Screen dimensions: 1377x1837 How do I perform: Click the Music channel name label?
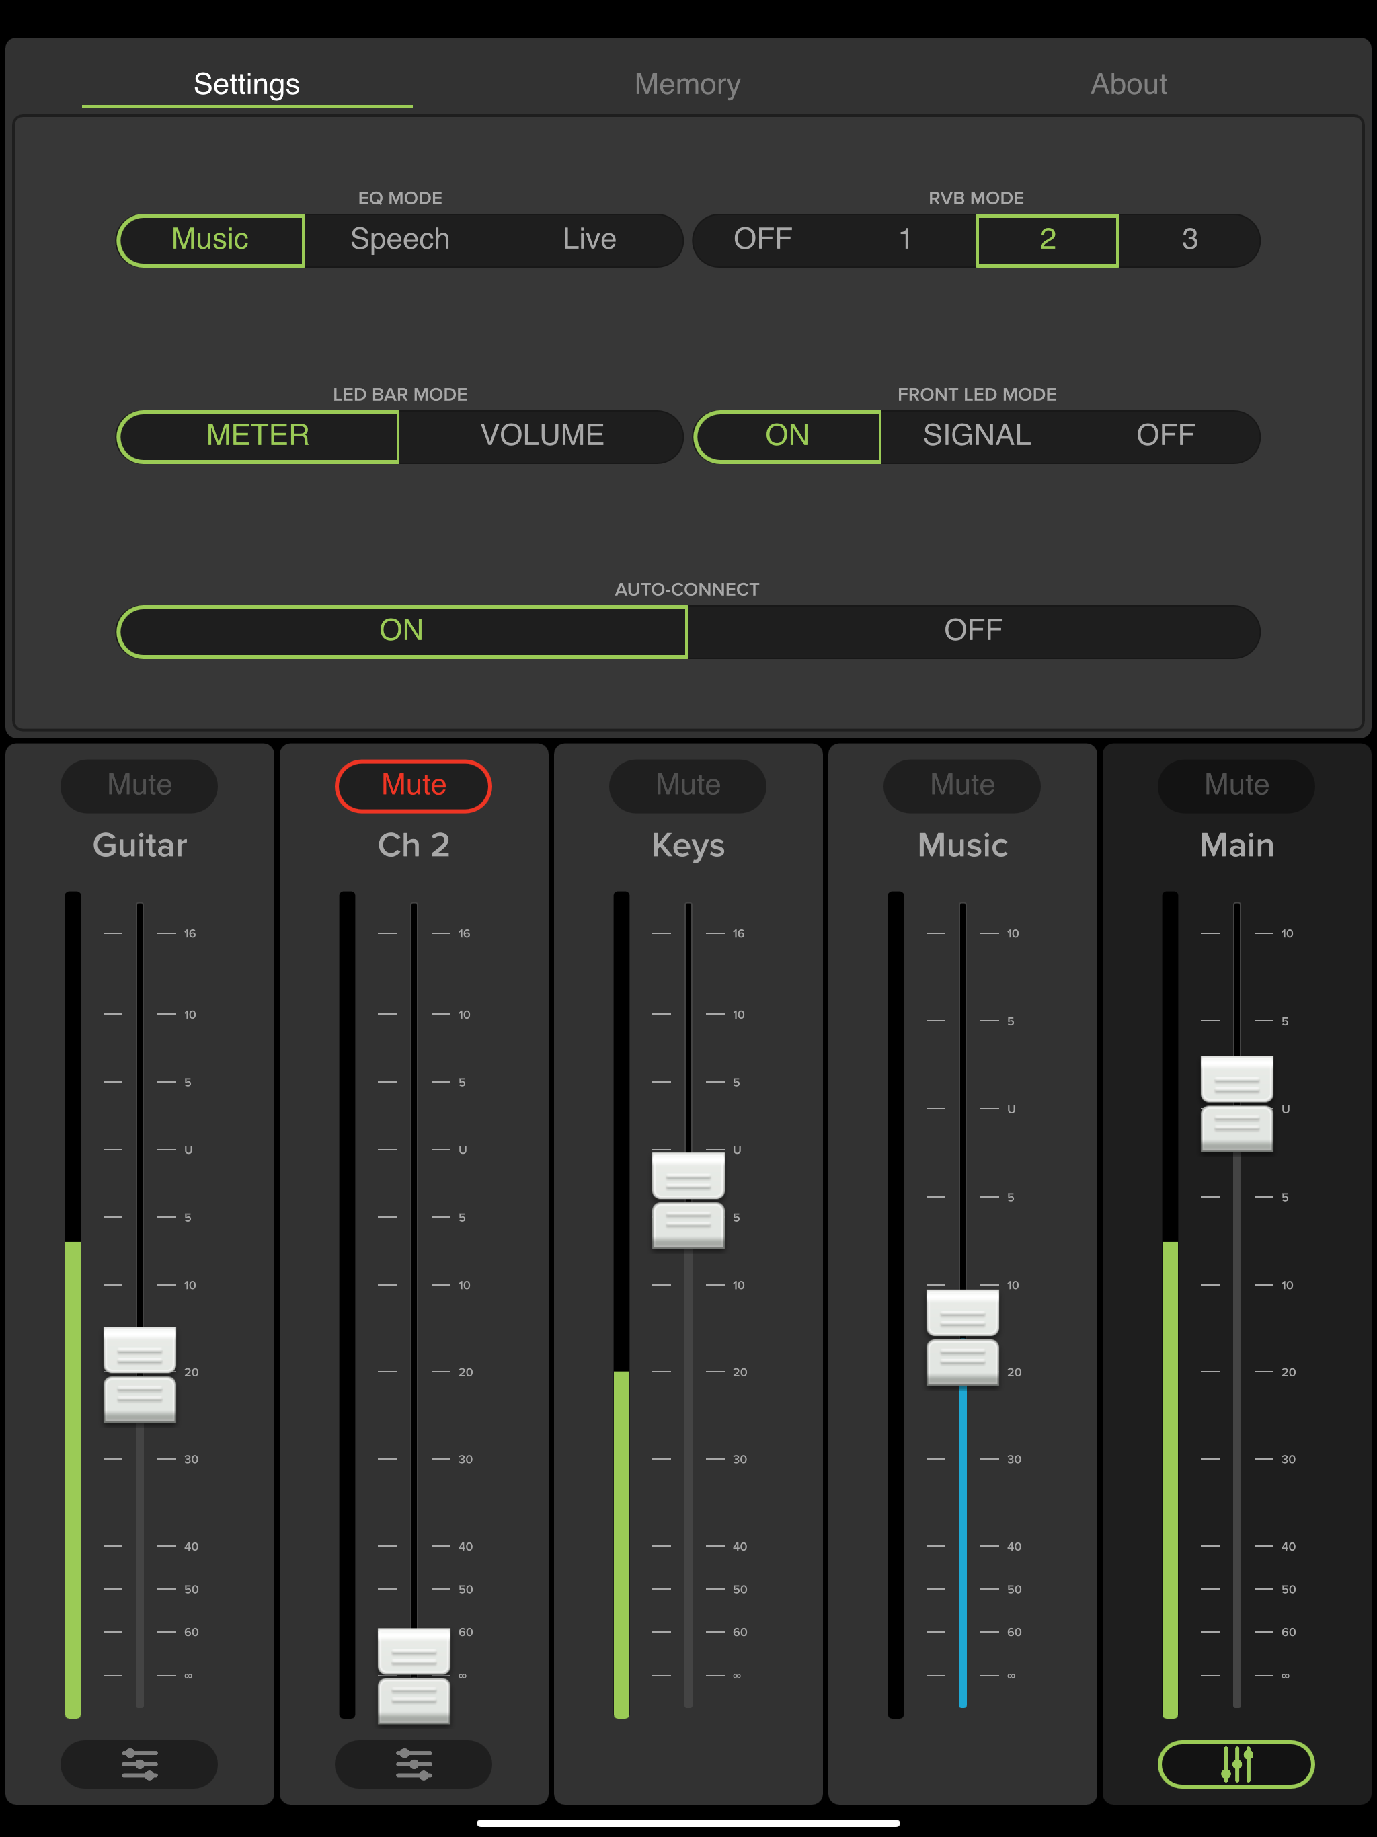pos(961,845)
